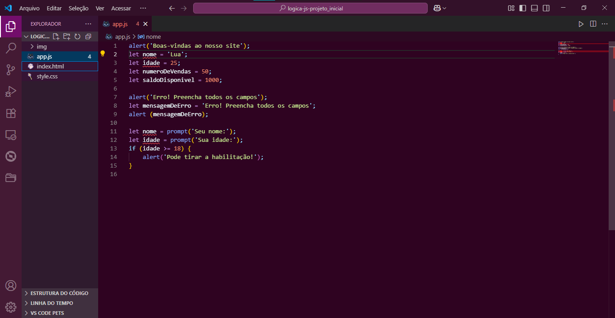615x318 pixels.
Task: Click the code minimap
Action: pos(583,48)
